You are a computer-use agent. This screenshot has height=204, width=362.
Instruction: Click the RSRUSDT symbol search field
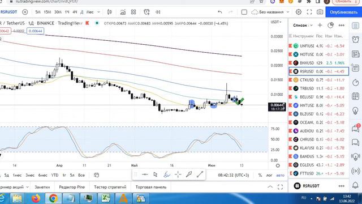[9, 12]
